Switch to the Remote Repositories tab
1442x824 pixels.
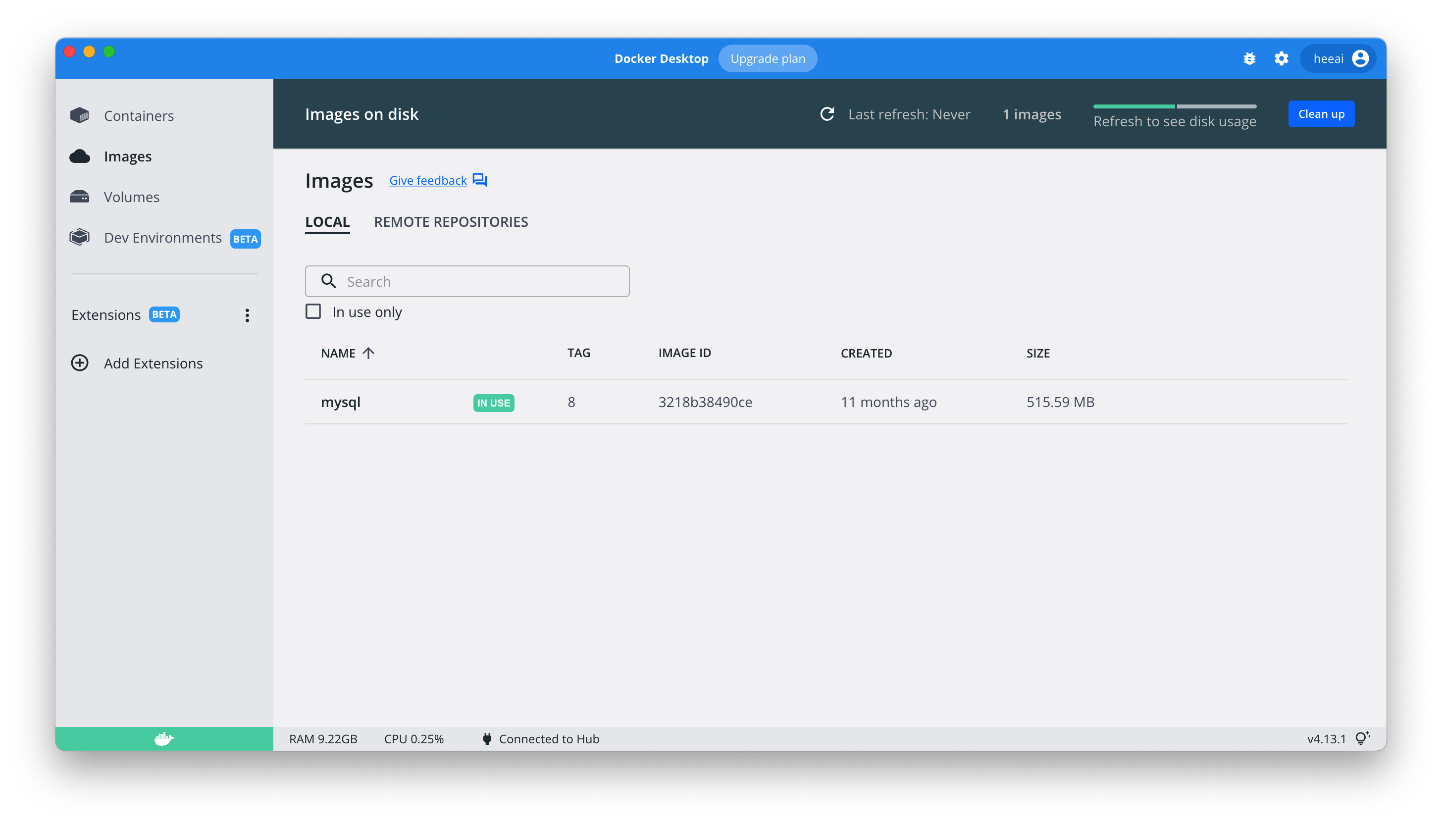coord(451,222)
